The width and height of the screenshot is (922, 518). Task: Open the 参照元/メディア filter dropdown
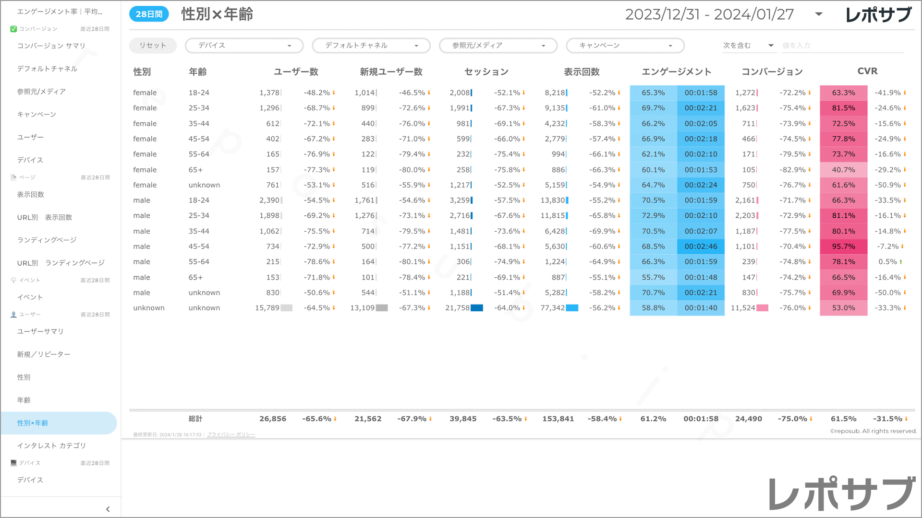click(x=498, y=46)
